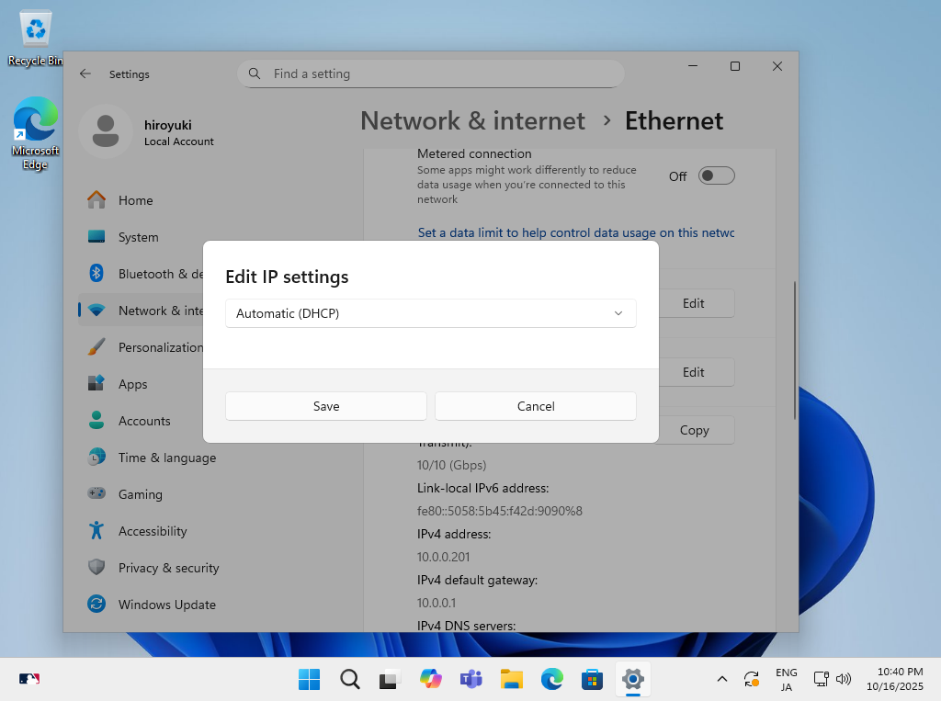
Task: Open the Home settings page
Action: 135,200
